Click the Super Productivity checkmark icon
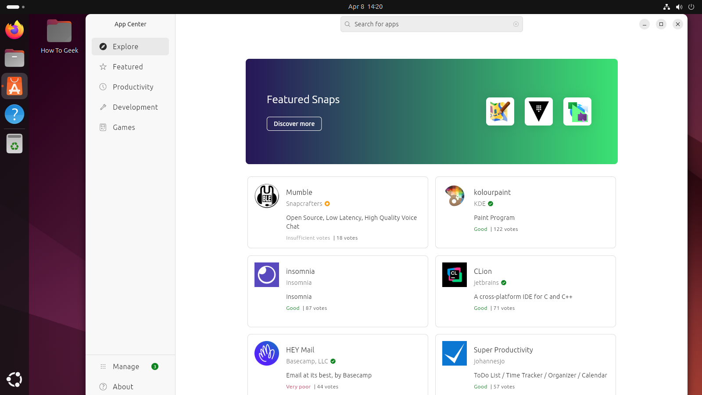Screen dimensions: 702x395 pos(455,353)
